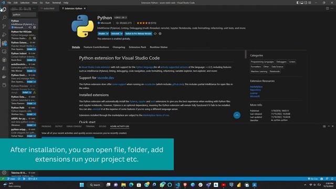
Task: Open Disable dropdown arrow
Action: [107, 34]
